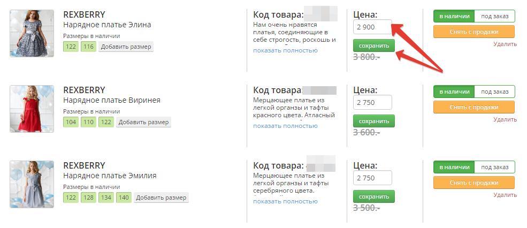Add a size to the Эмилия dress

(162, 197)
